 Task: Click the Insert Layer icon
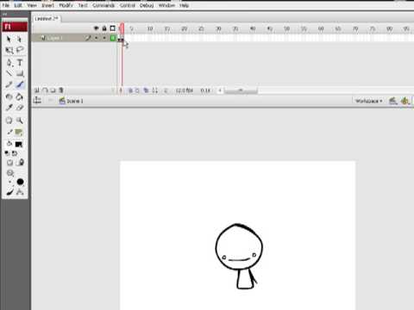37,90
